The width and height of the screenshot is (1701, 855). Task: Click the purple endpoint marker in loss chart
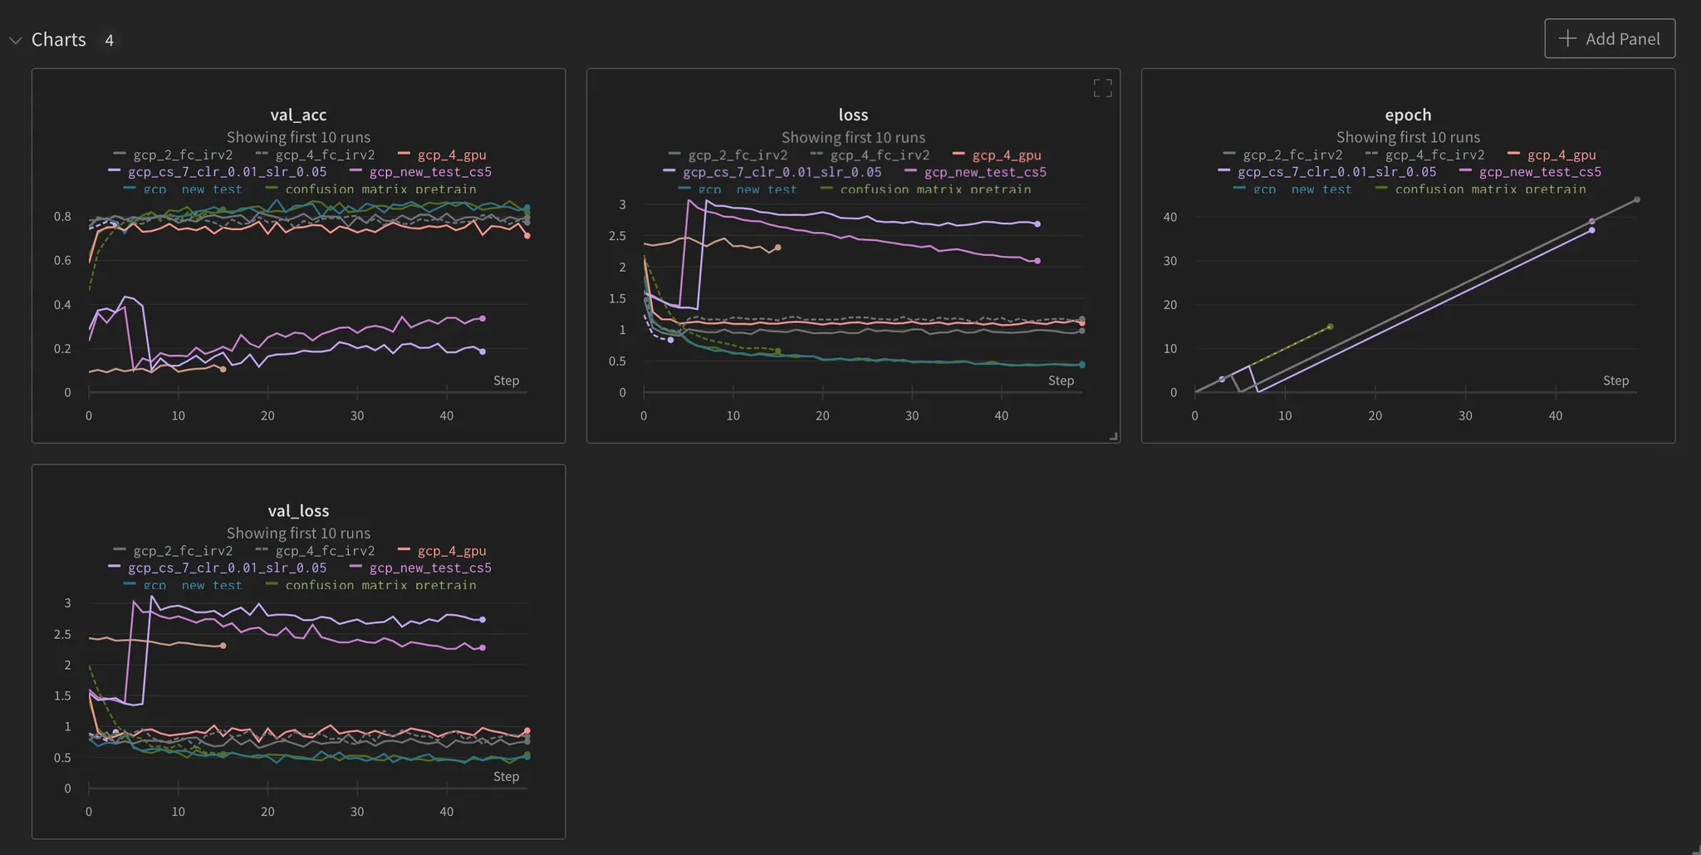tap(1037, 224)
